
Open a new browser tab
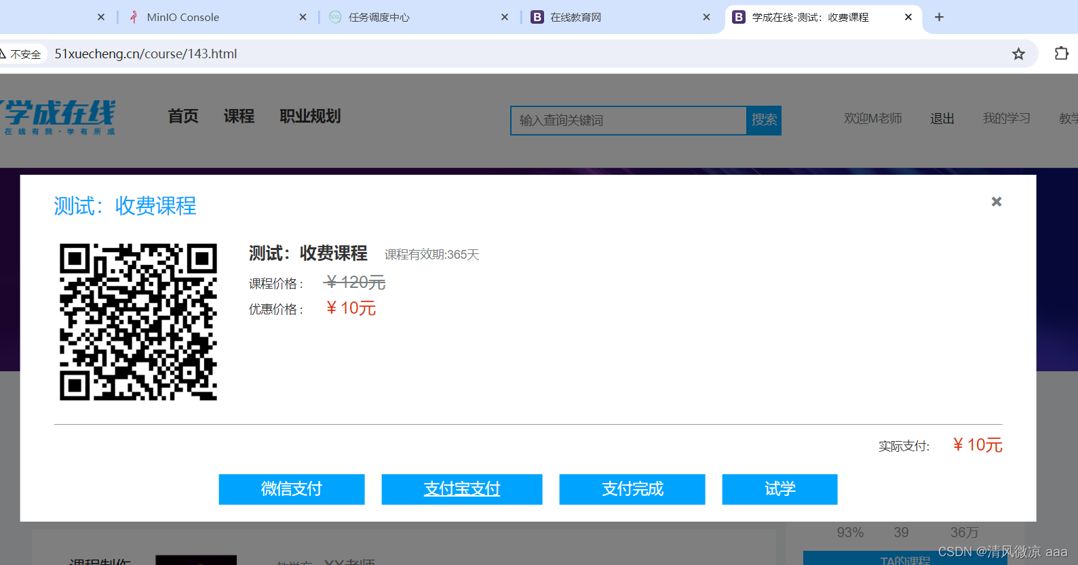[x=939, y=17]
